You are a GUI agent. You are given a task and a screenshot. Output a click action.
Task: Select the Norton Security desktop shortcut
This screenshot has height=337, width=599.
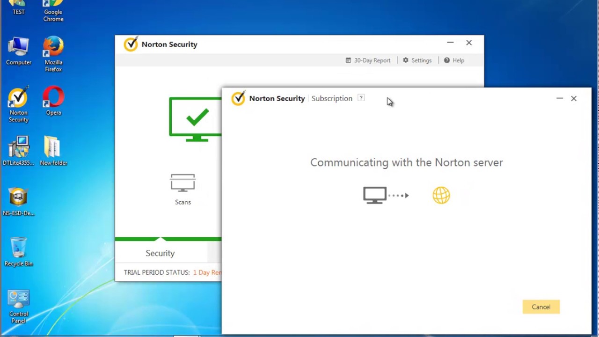pyautogui.click(x=18, y=105)
